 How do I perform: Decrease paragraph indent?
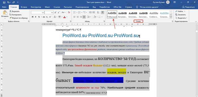pos(90,12)
